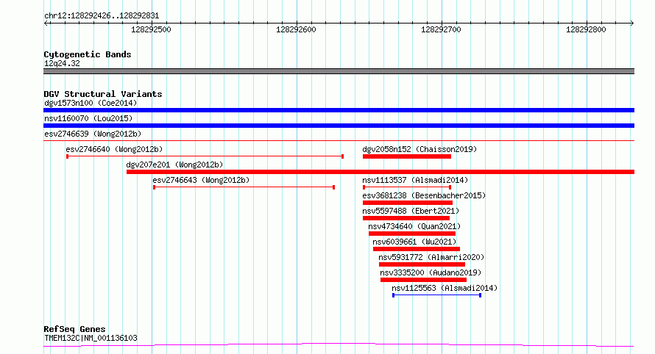Select the nsv5931772 (Almarri2020) red bar

(x=422, y=264)
